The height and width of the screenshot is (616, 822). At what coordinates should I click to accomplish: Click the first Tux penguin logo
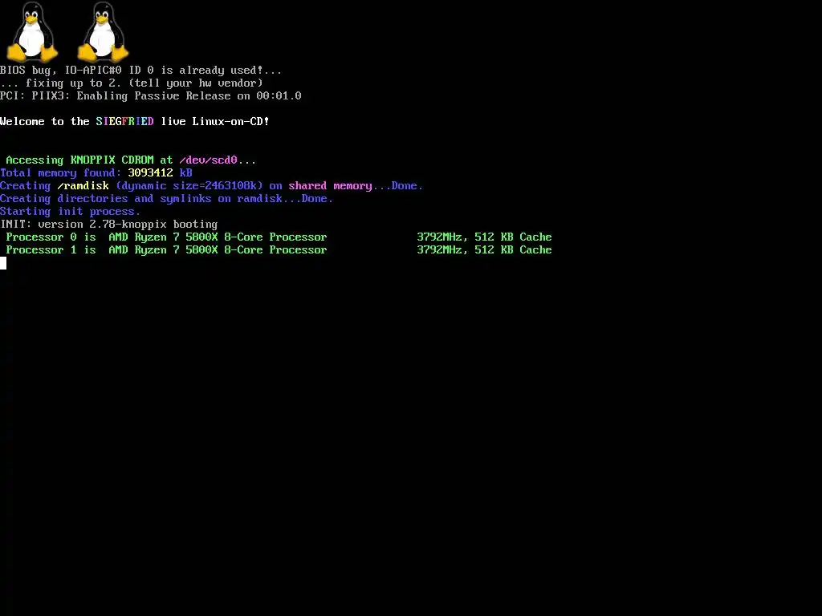[x=32, y=31]
